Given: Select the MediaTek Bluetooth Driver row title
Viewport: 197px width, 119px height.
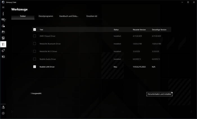Looking at the screenshot, I should tap(50, 44).
